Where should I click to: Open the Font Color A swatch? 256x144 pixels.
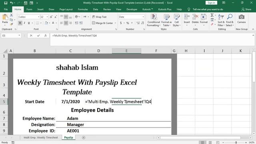click(x=53, y=23)
